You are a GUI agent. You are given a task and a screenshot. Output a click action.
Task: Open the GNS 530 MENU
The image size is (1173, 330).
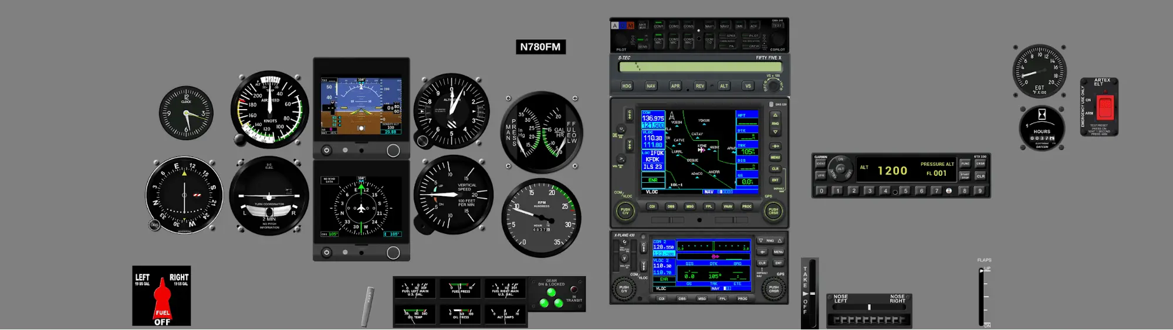pos(775,157)
